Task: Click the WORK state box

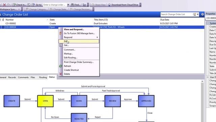Action: point(79,101)
